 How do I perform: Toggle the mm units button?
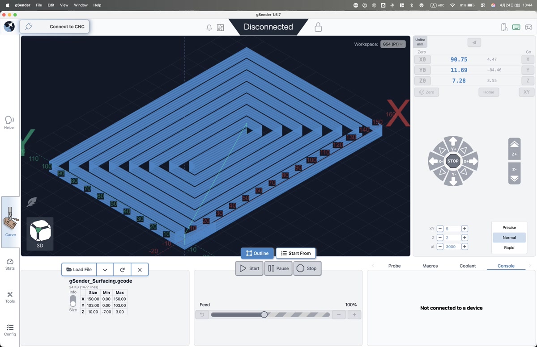click(x=420, y=42)
